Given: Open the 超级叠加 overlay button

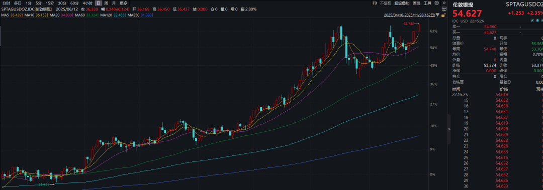Looking at the screenshot, I should [x=402, y=3].
